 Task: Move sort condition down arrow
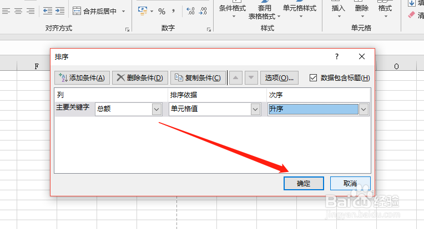251,78
